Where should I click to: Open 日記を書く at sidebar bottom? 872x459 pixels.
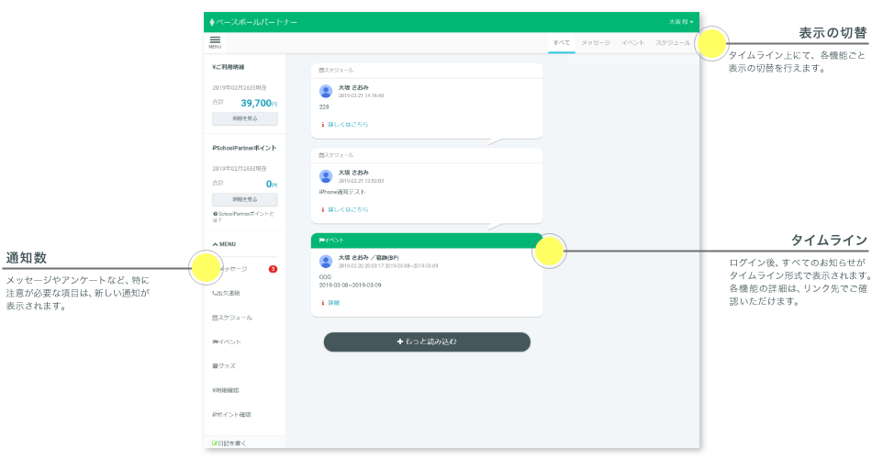point(229,442)
